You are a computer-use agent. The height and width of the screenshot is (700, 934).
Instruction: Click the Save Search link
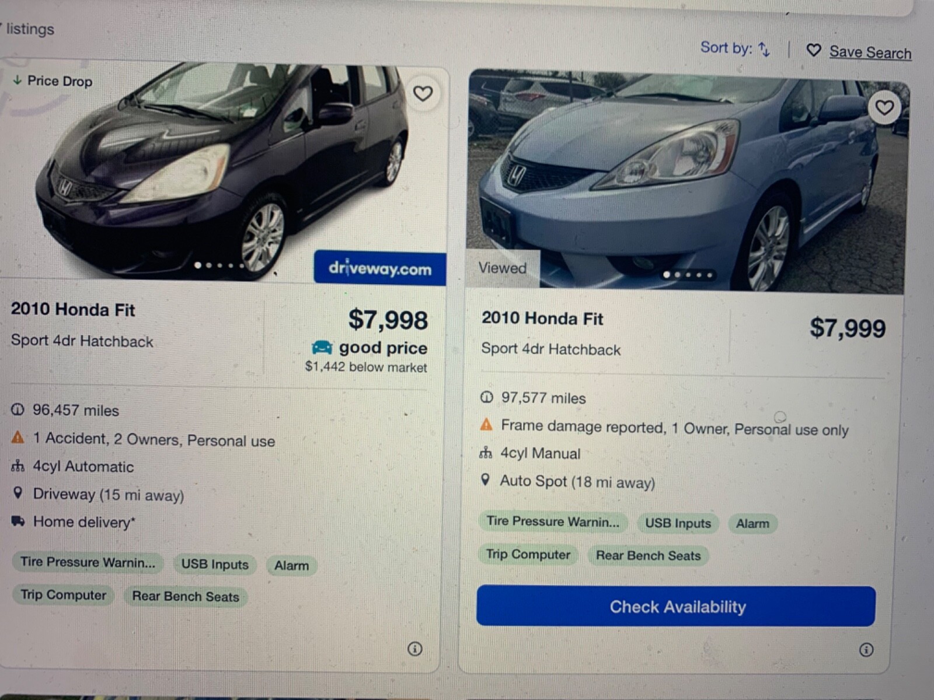pyautogui.click(x=870, y=52)
